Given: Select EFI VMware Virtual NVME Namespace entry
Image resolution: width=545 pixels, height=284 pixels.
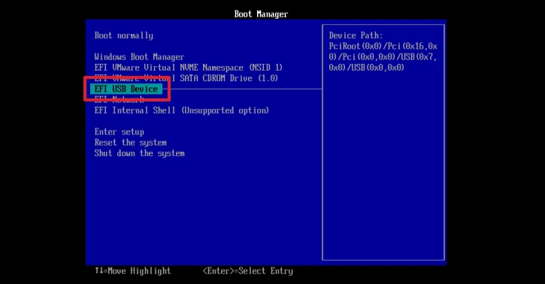Looking at the screenshot, I should [x=188, y=68].
